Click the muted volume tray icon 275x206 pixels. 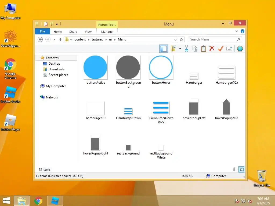coord(249,201)
